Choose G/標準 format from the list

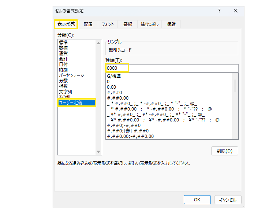114,76
